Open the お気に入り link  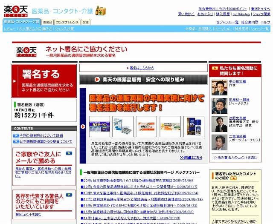[x=205, y=14]
